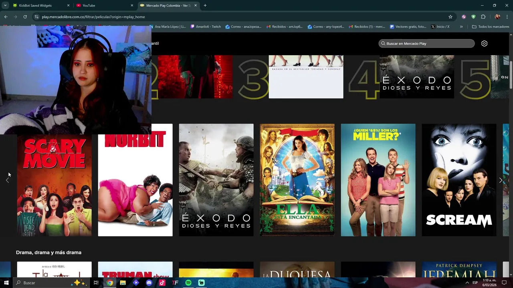Click the pink circular extension icon
513x288 pixels.
pyautogui.click(x=464, y=17)
